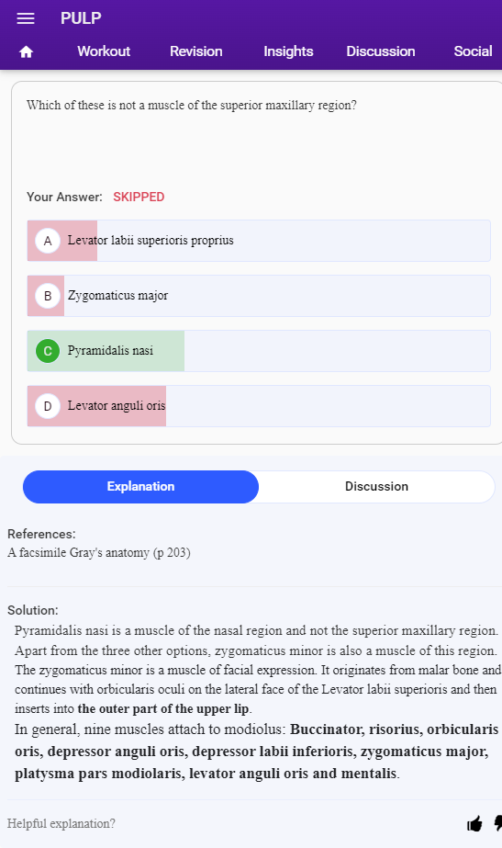Choose answer Levator anguli oris

point(259,406)
